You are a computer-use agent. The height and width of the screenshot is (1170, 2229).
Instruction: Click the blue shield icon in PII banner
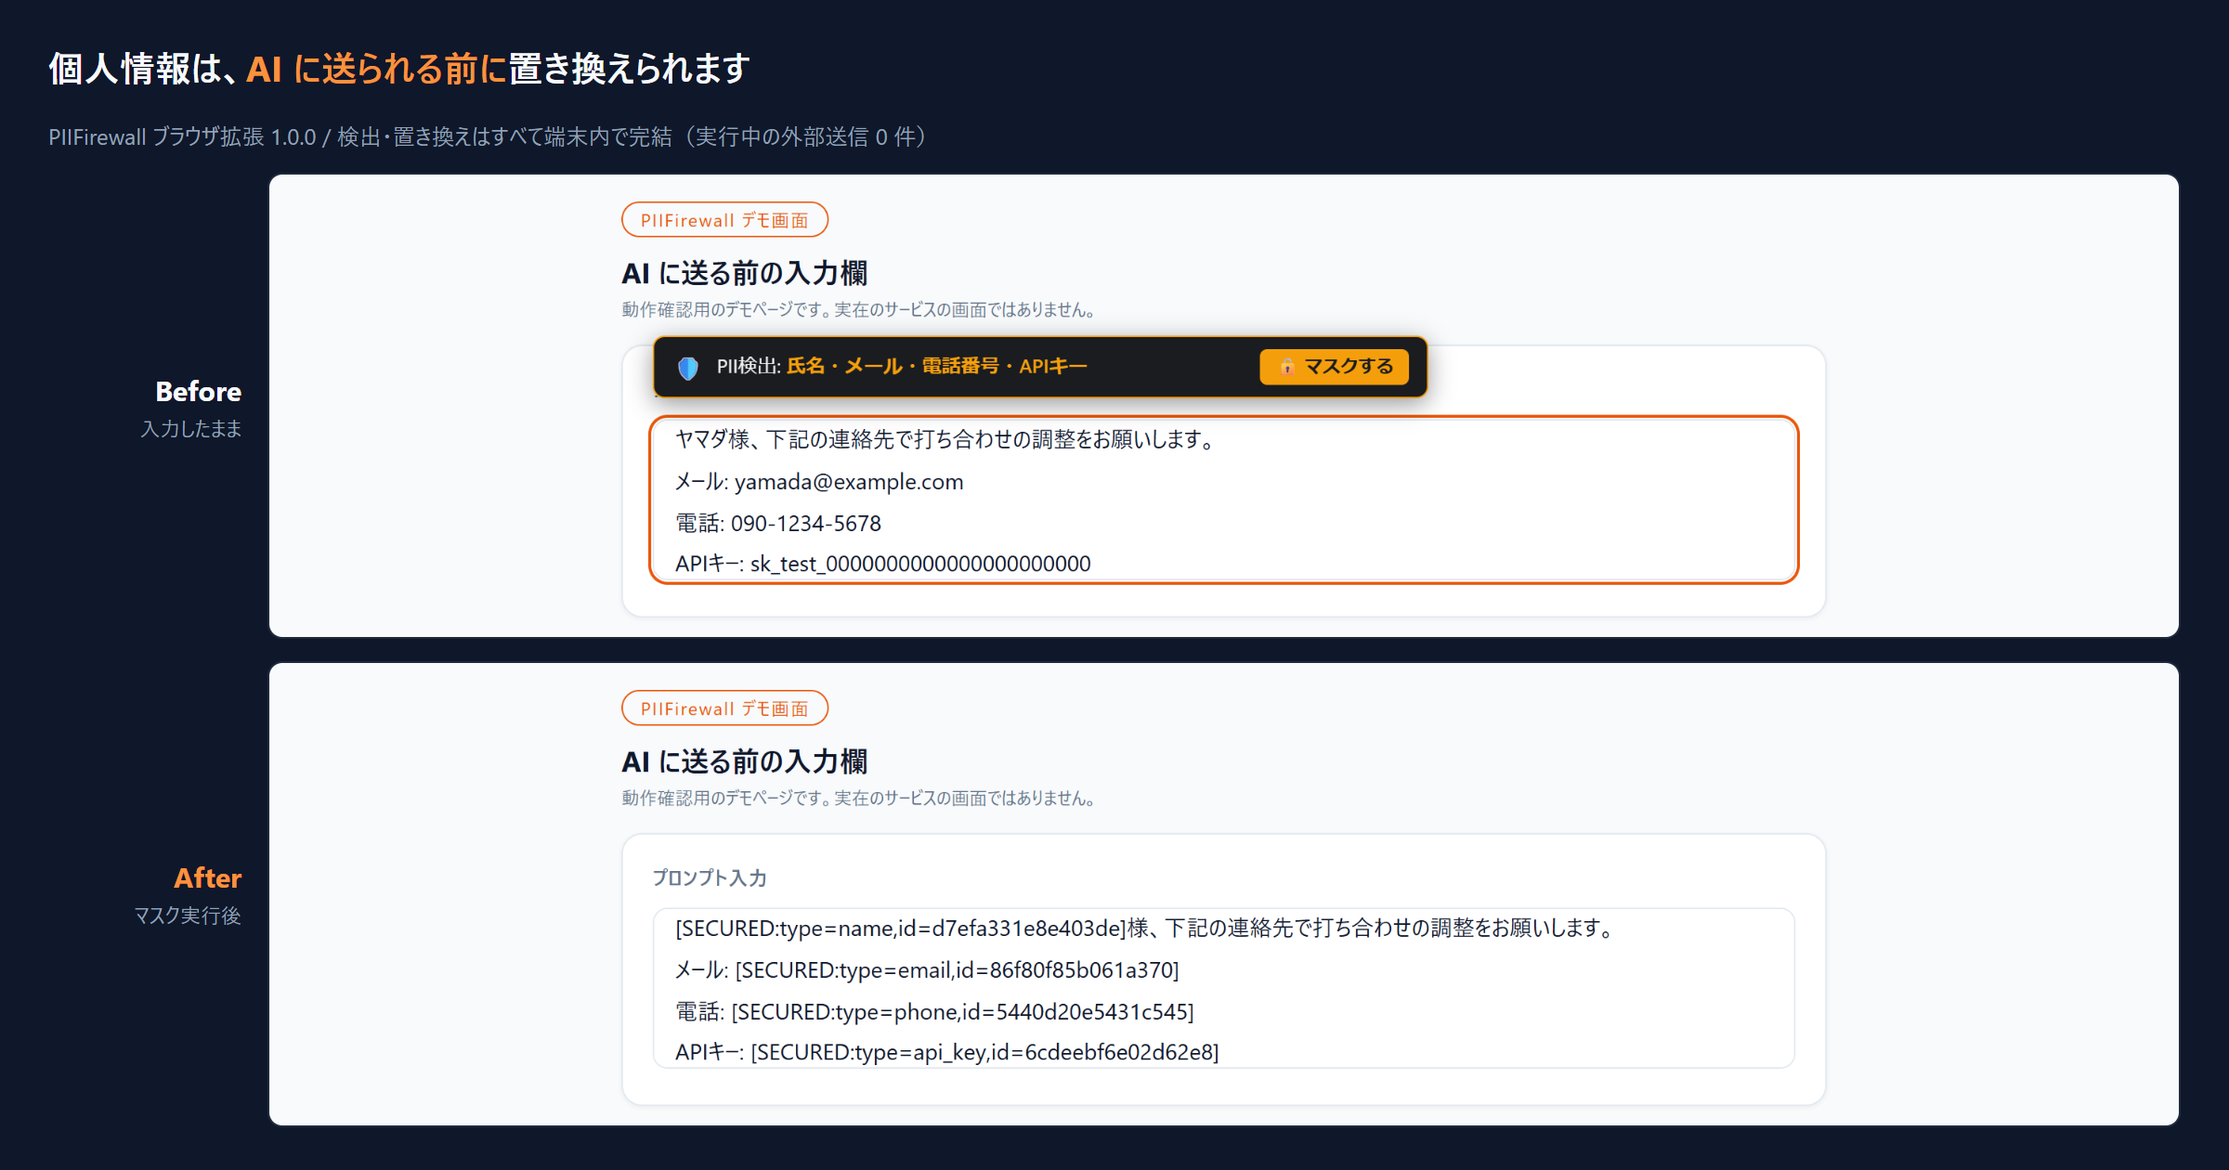coord(688,368)
